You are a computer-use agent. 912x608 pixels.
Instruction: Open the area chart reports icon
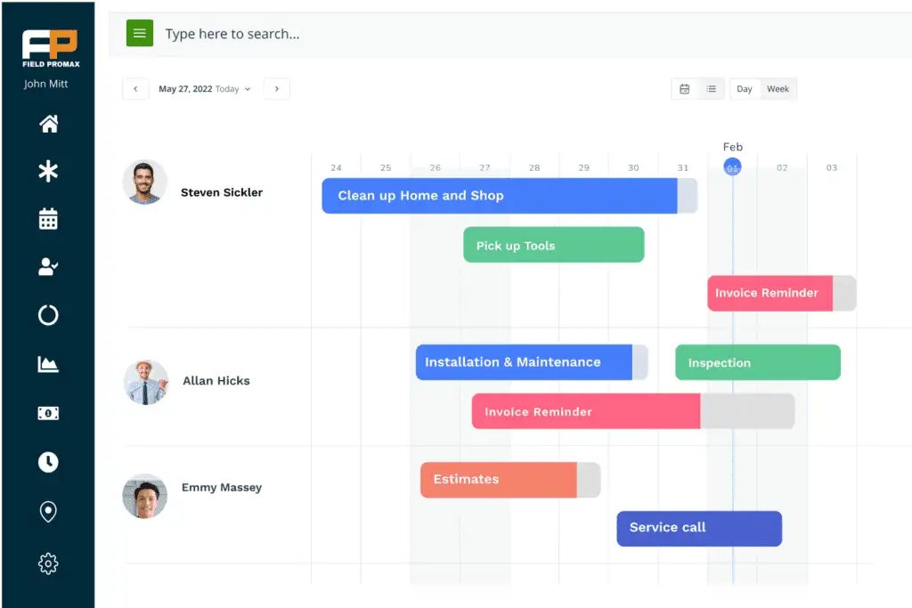click(48, 364)
